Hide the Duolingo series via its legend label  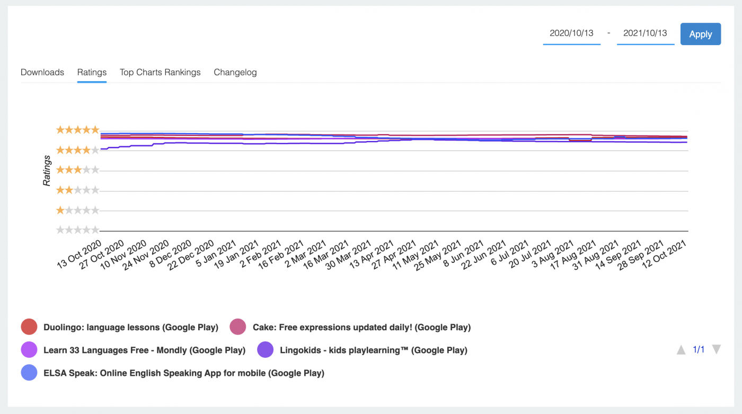point(130,327)
